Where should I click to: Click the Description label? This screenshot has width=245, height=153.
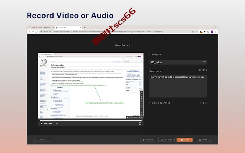[x=156, y=71]
